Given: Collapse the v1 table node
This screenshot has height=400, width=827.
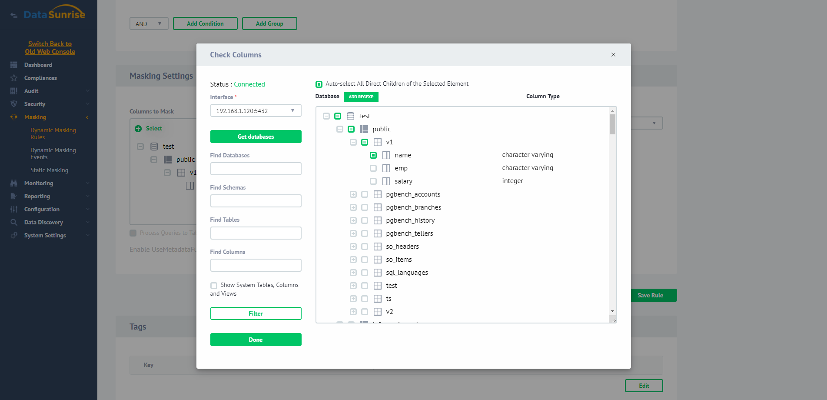Looking at the screenshot, I should tap(353, 142).
